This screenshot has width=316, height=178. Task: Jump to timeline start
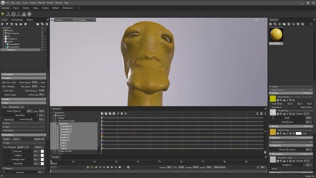point(96,167)
